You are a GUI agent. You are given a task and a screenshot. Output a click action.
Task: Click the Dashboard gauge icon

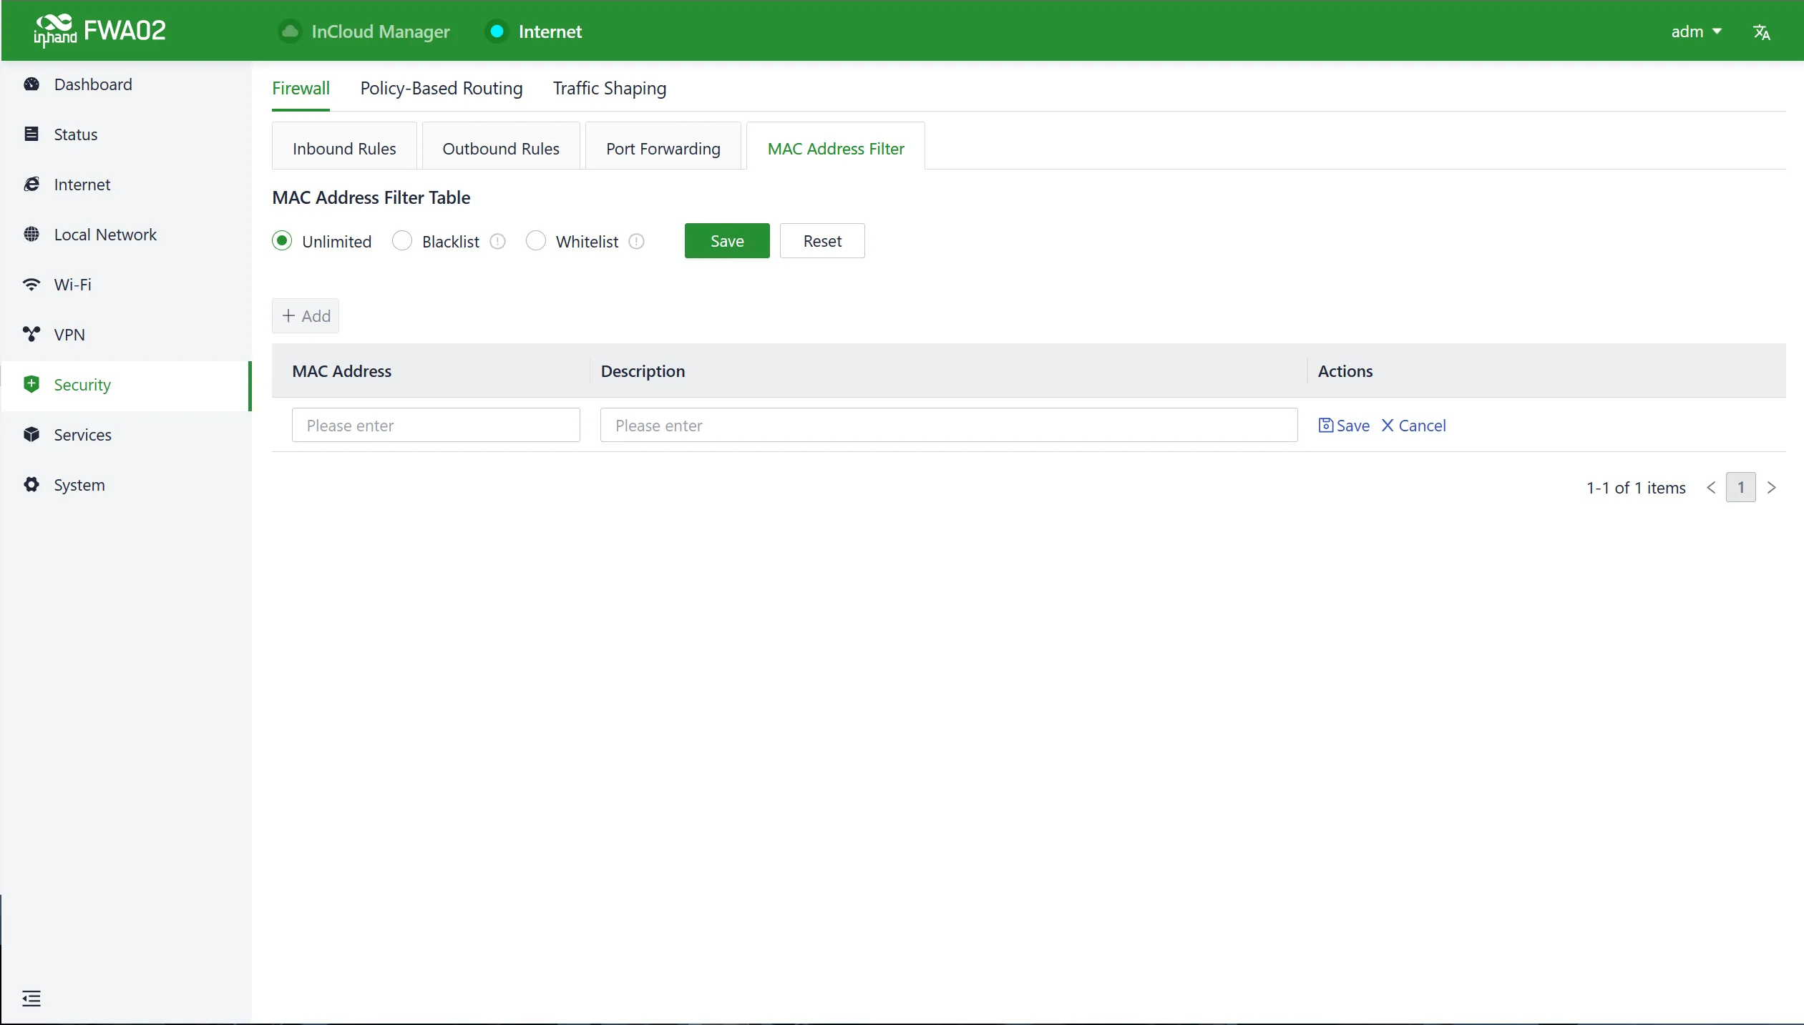31,84
